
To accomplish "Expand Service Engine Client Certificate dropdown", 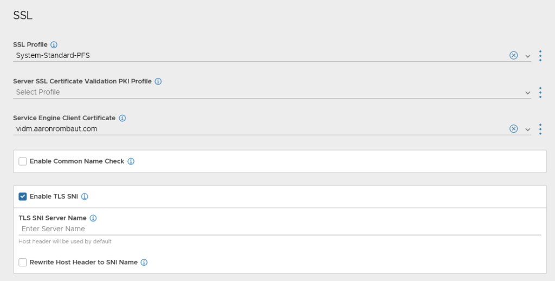I will click(x=528, y=129).
